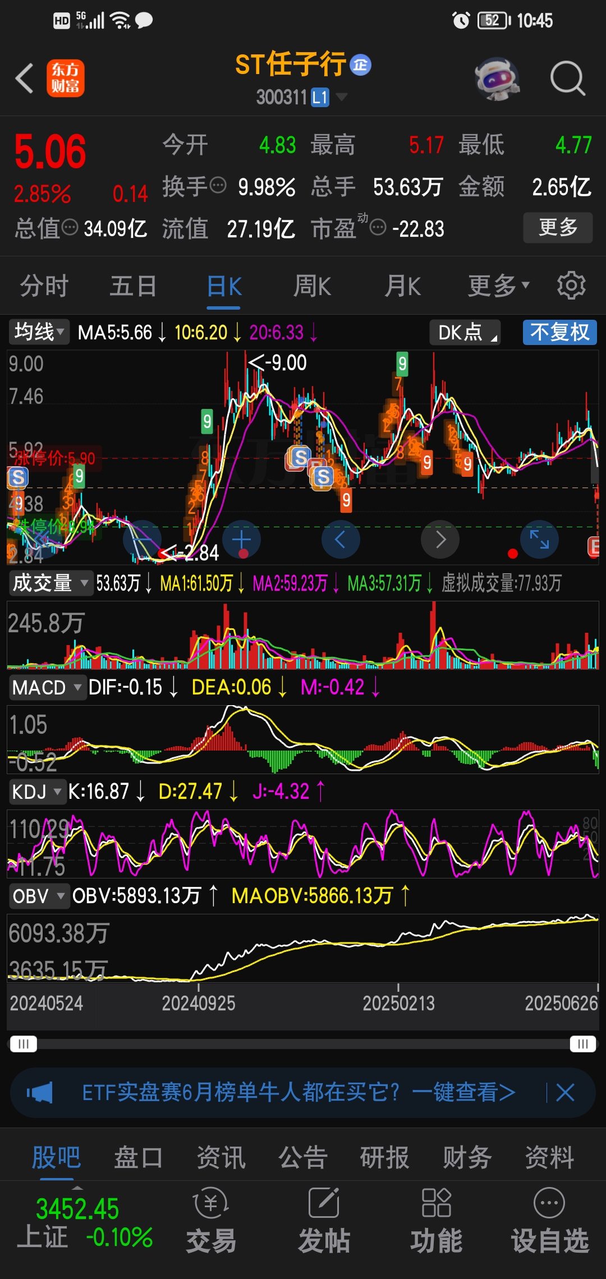Select the 日K tab

(x=224, y=286)
